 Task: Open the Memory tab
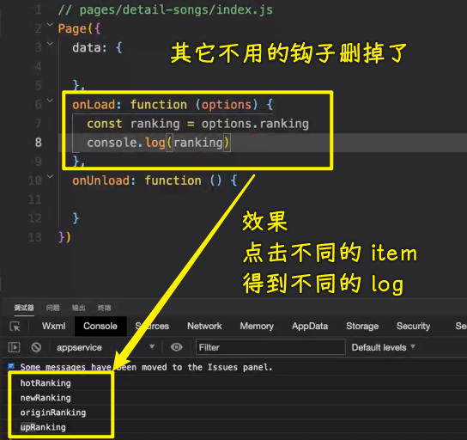pos(257,326)
